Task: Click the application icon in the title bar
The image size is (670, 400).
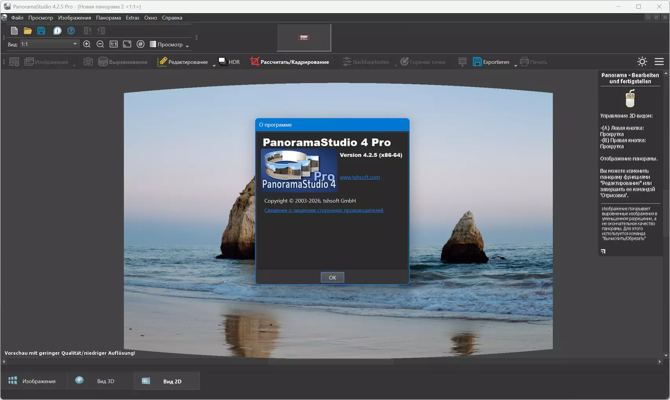Action: [7, 7]
